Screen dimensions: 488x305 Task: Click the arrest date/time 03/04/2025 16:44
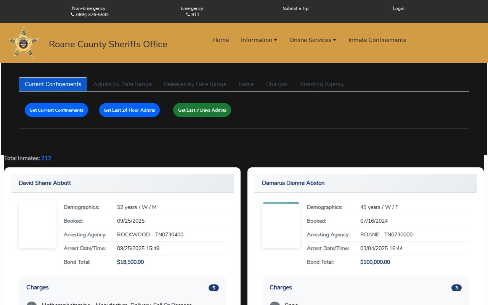[x=382, y=248]
